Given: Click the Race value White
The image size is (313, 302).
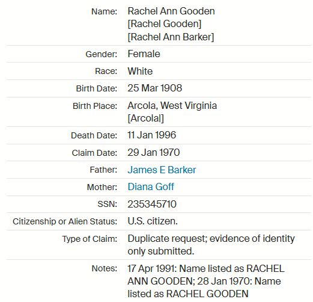Looking at the screenshot, I should click(x=140, y=71).
